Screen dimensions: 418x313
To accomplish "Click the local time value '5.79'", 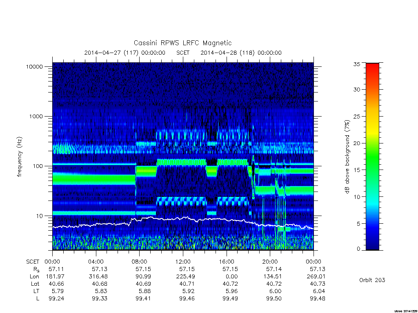I will click(58, 291).
